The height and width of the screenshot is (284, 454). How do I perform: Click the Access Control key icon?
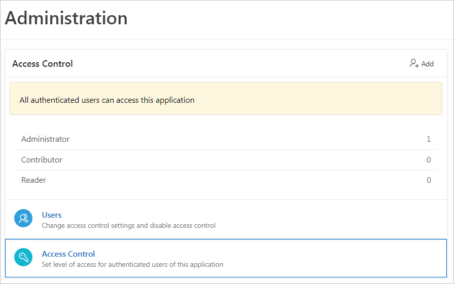click(x=23, y=257)
